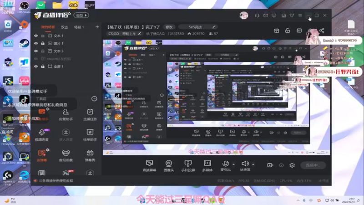Click the streamer avatar in title bar
Screen dimensions: 364x205
(244, 15)
